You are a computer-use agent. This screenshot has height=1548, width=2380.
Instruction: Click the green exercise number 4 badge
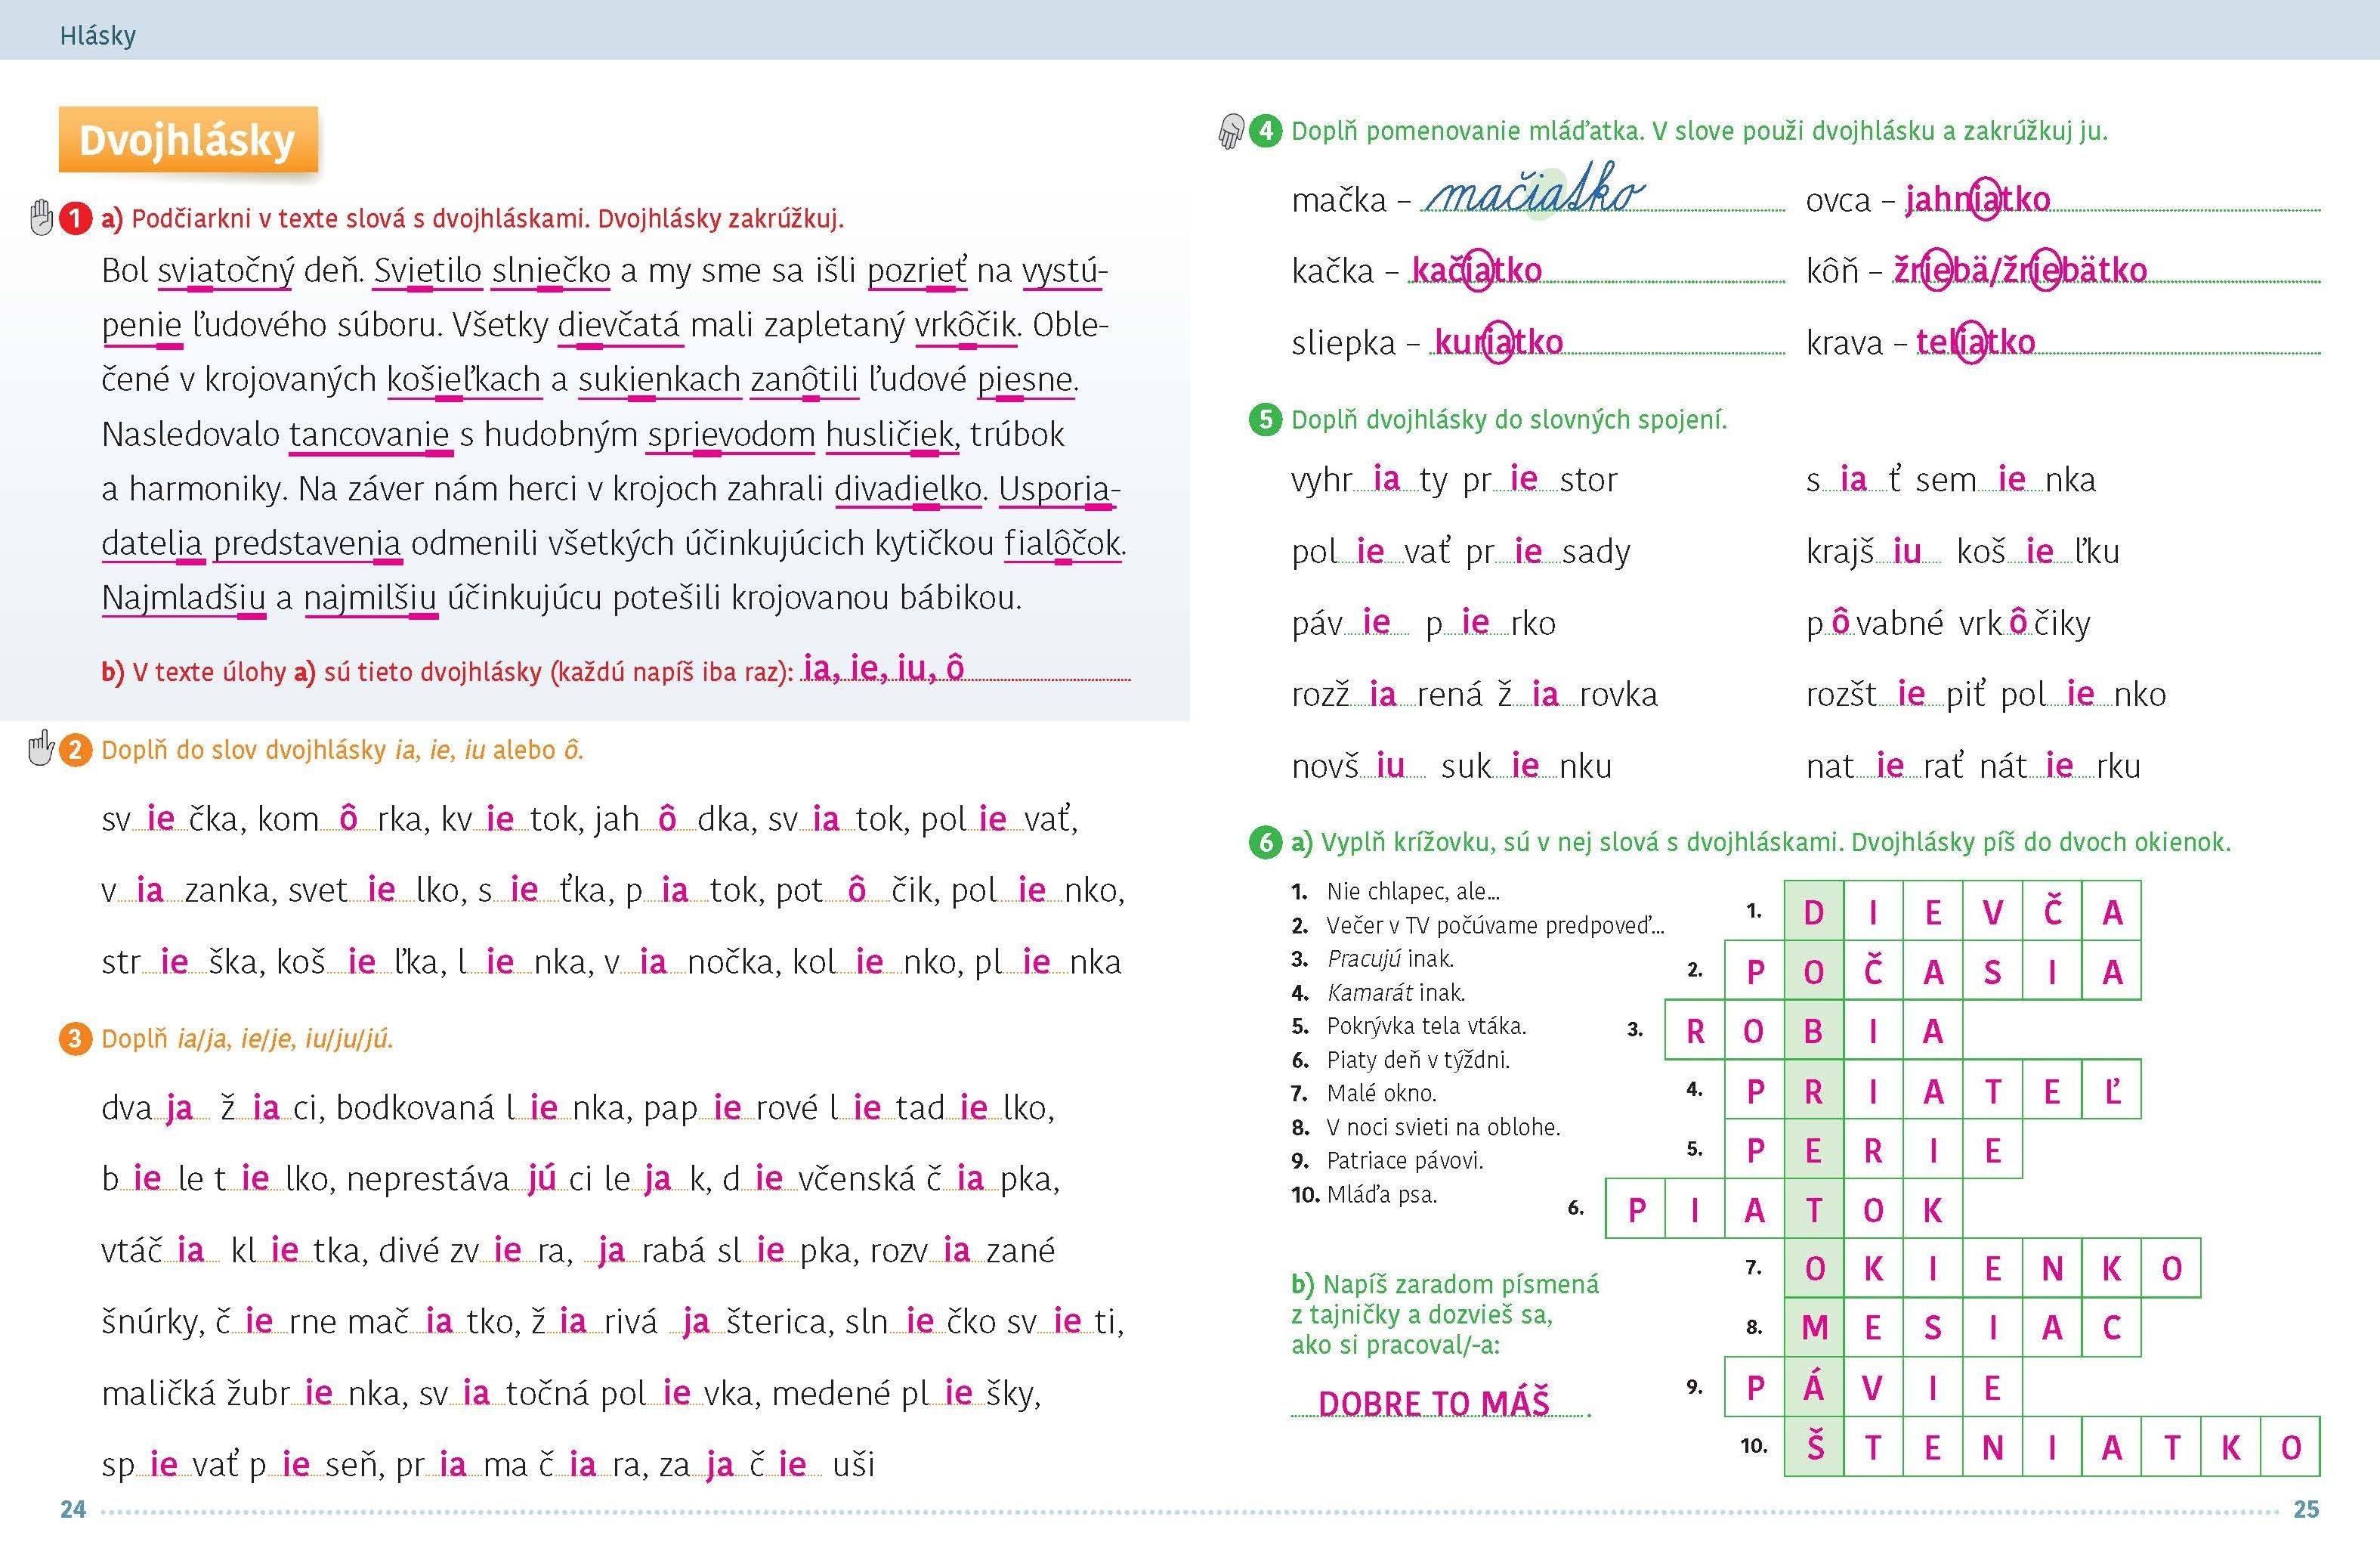1266,130
